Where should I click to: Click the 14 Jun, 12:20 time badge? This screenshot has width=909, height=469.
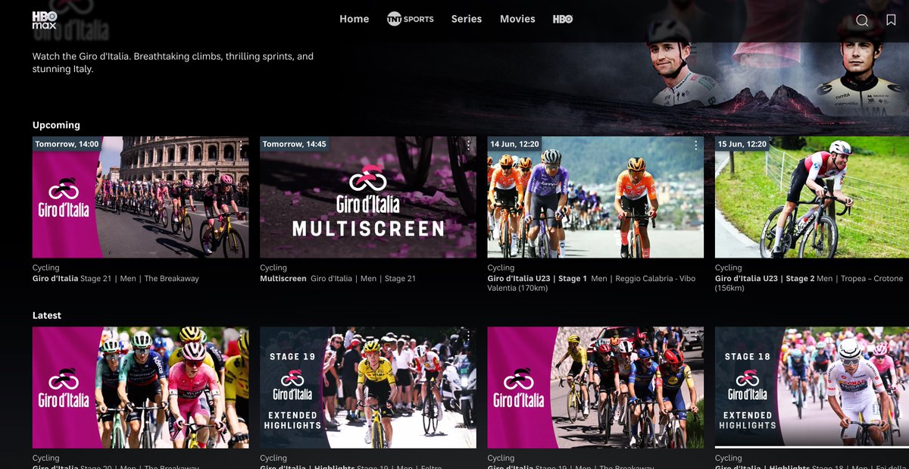pyautogui.click(x=515, y=144)
